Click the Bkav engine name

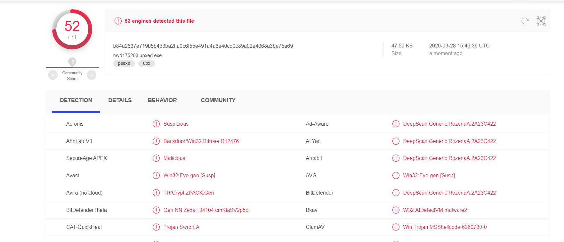[311, 210]
